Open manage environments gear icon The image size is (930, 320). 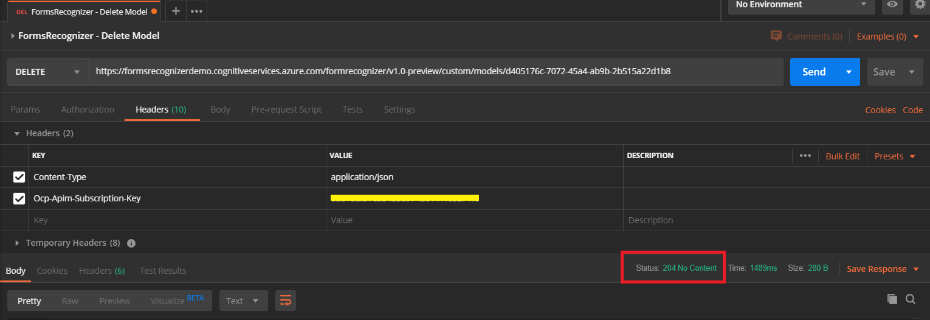point(920,4)
